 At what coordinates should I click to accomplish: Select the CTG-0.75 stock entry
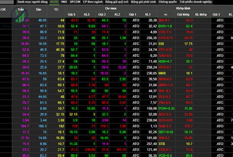point(166,38)
